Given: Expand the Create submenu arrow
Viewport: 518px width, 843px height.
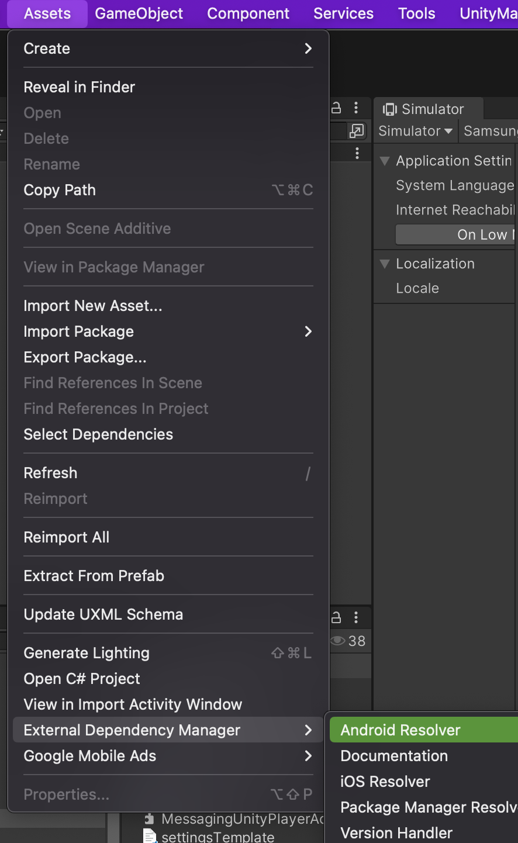Looking at the screenshot, I should (x=308, y=49).
